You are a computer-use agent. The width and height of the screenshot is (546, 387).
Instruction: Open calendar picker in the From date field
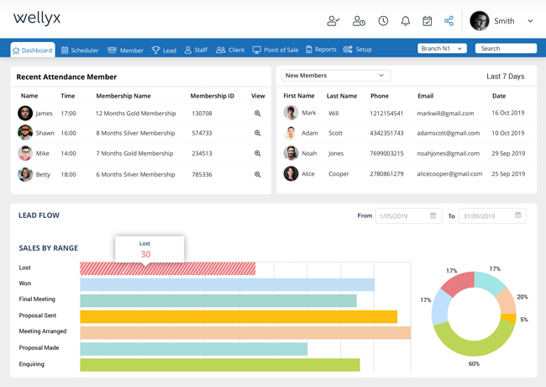coord(433,216)
